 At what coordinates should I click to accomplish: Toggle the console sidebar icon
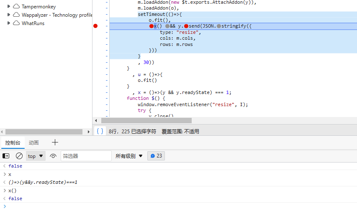(6, 156)
